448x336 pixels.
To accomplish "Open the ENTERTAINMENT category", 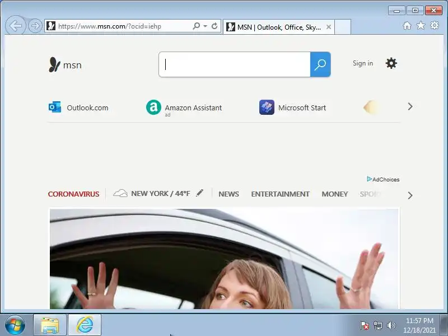I will (x=280, y=194).
